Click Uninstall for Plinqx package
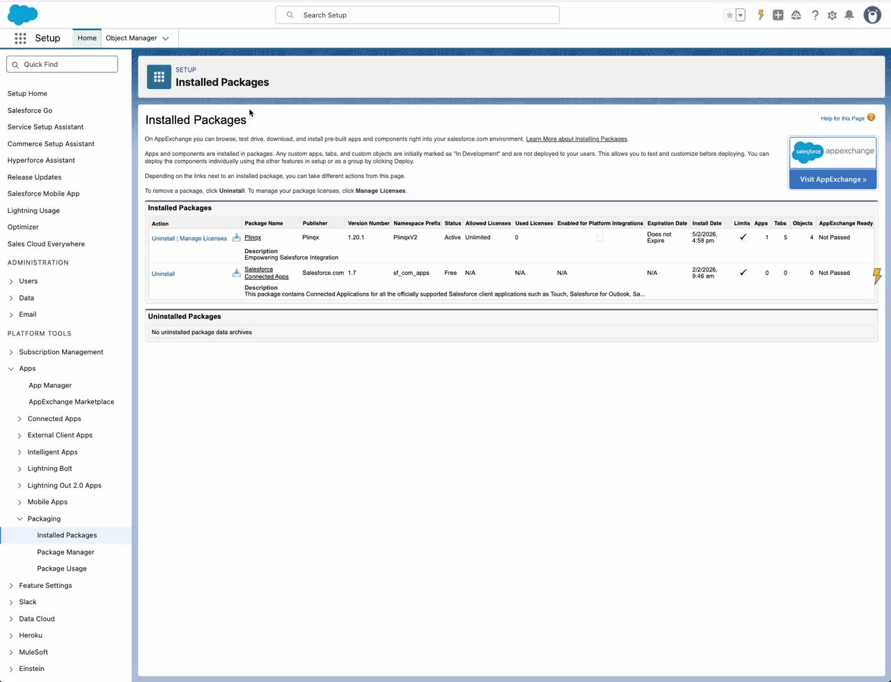This screenshot has width=891, height=682. coord(163,238)
